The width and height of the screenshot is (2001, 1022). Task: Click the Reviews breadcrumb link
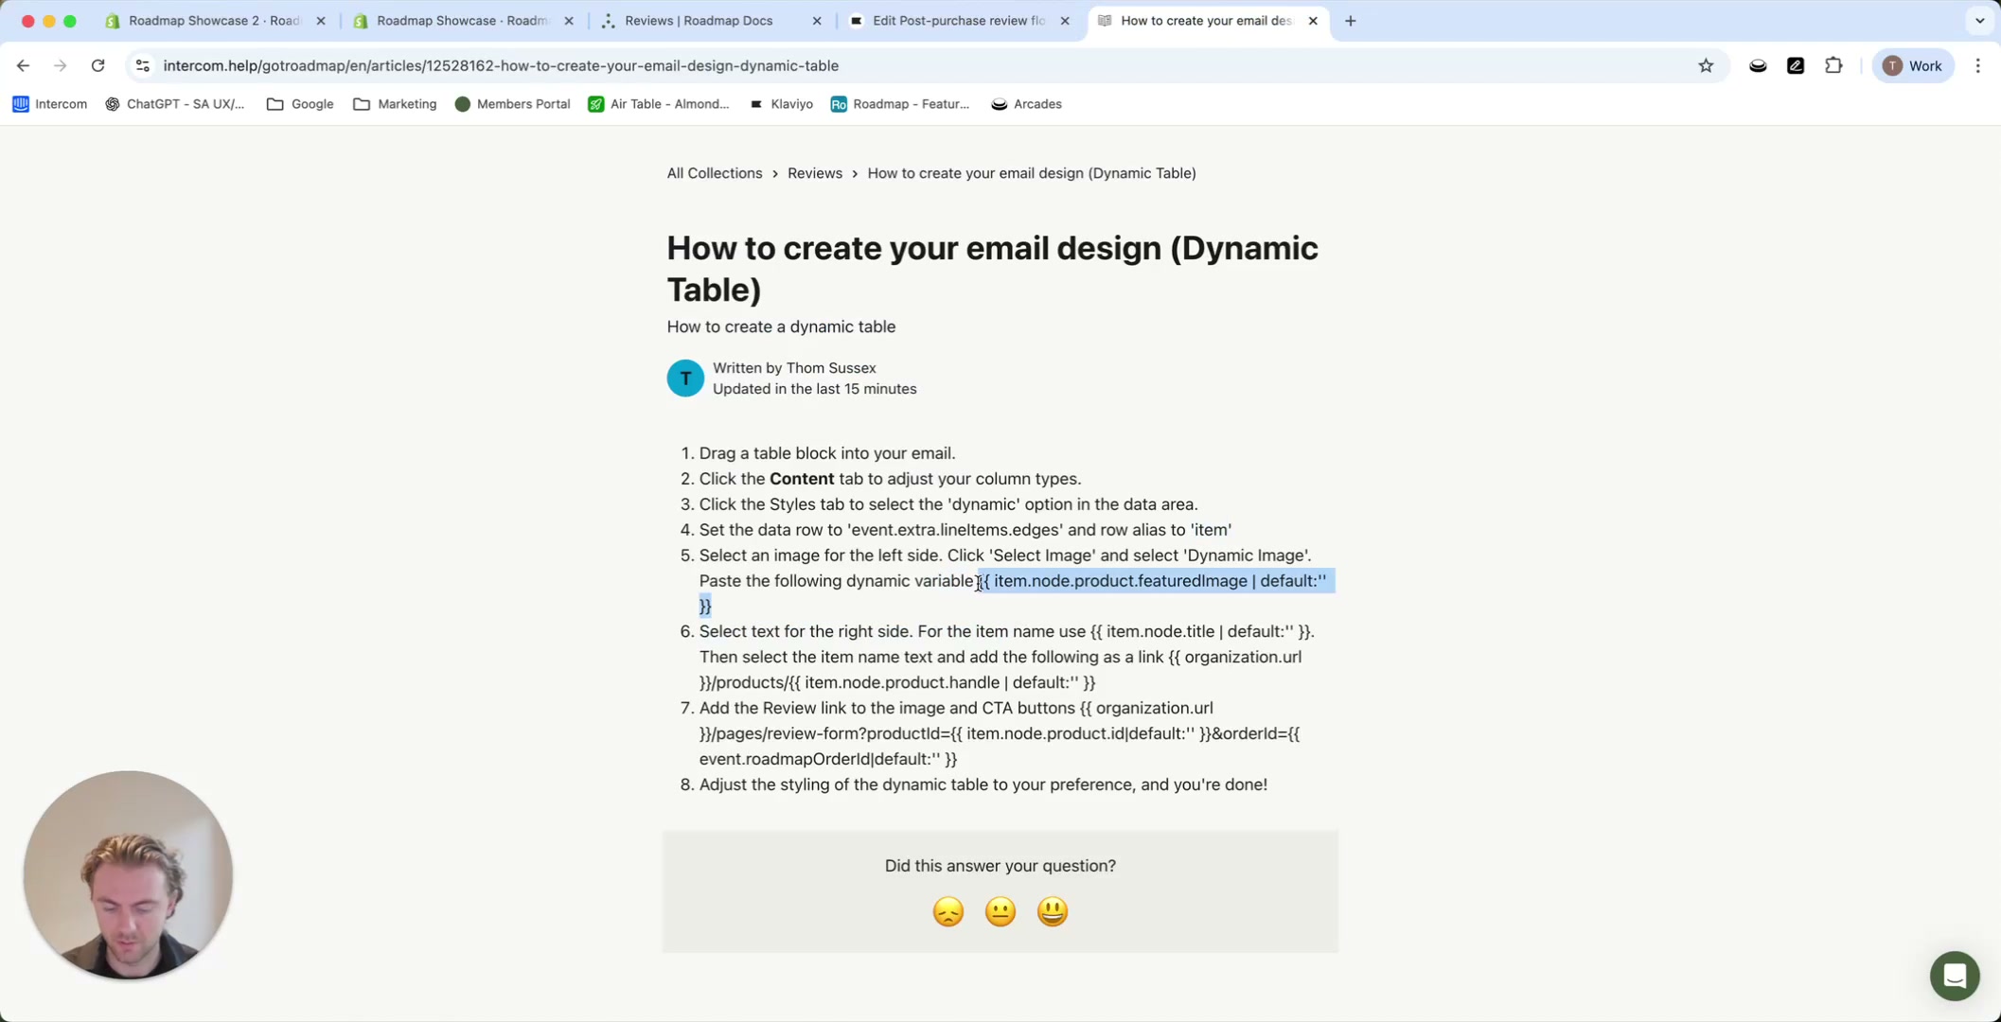pos(814,173)
